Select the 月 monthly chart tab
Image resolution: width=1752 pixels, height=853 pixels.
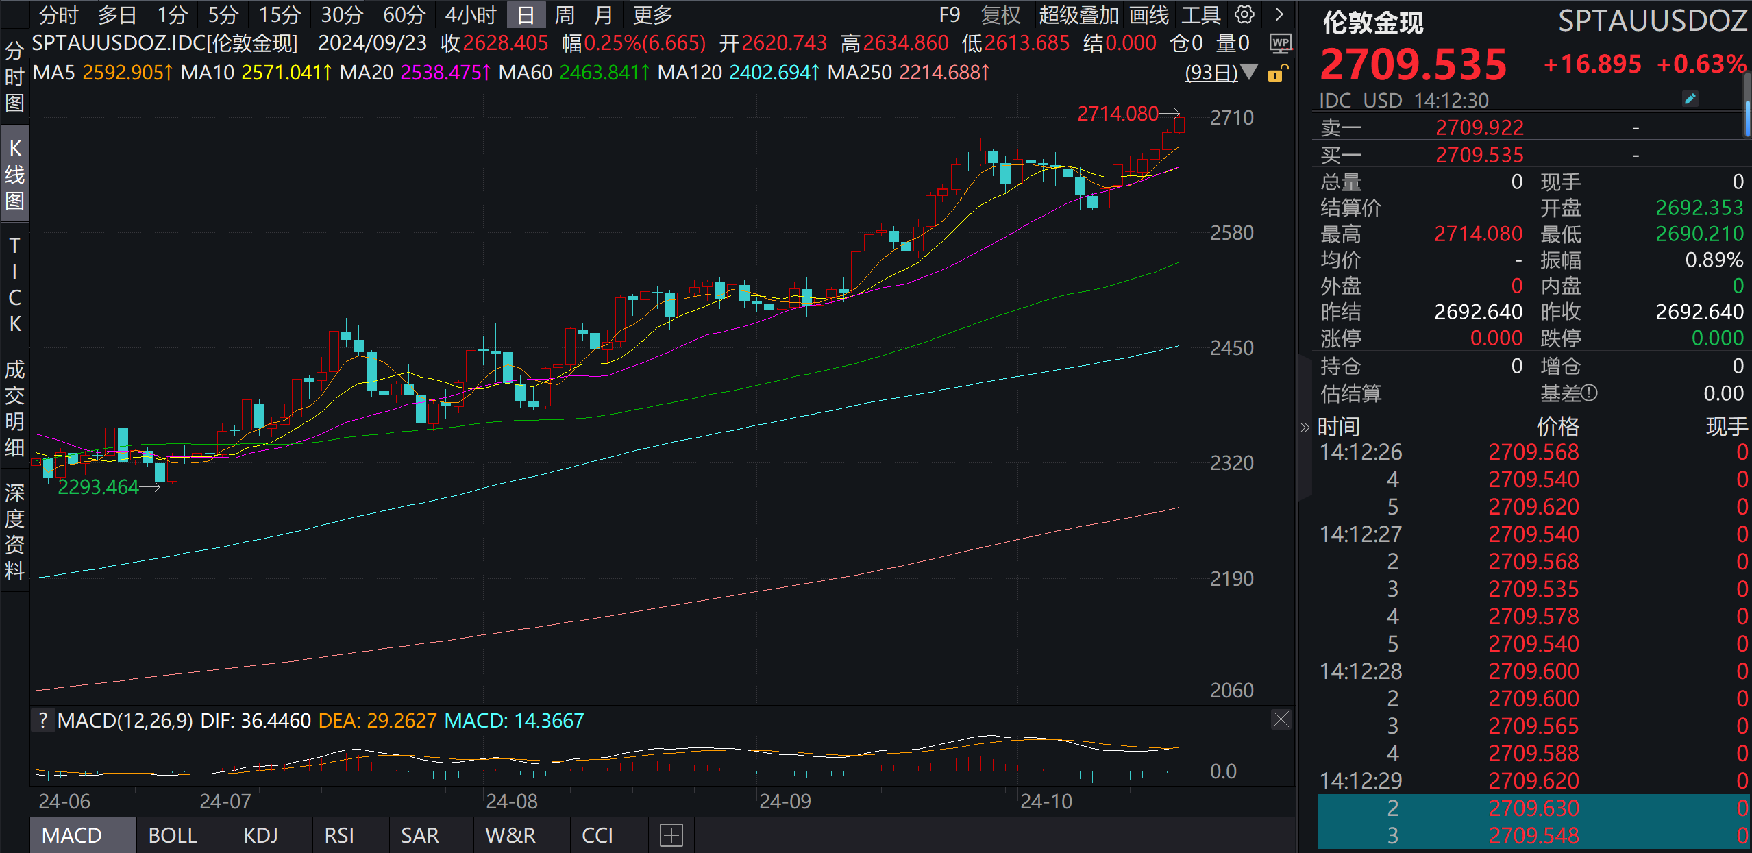point(604,14)
